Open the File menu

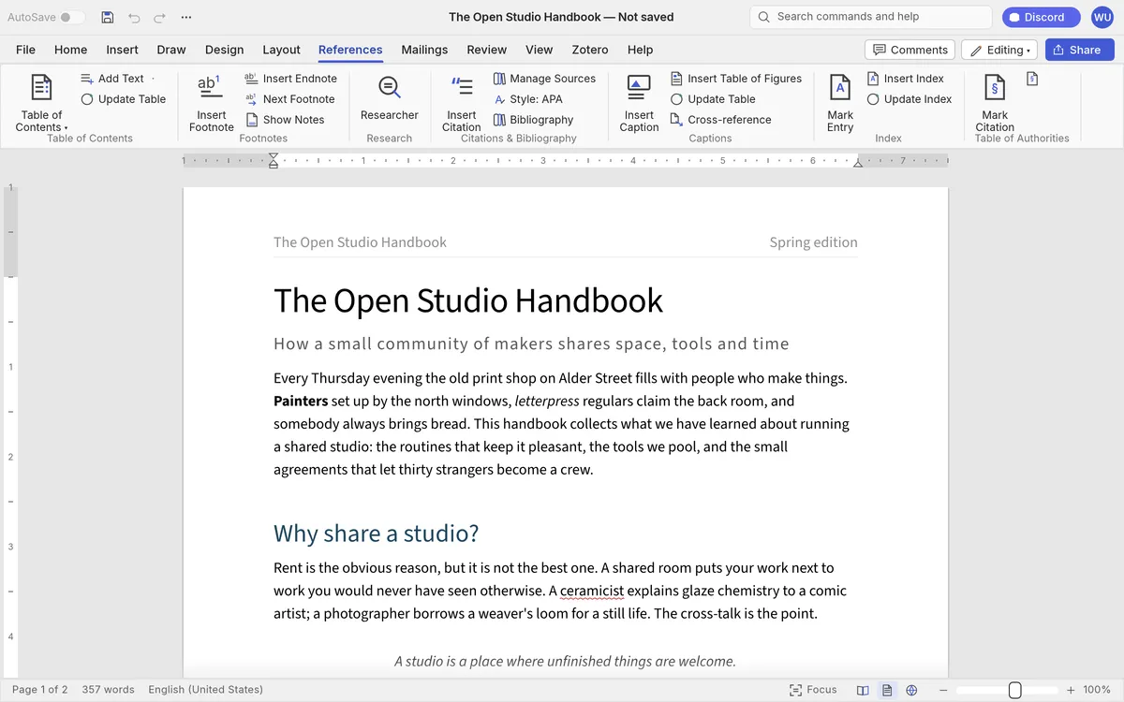tap(25, 50)
